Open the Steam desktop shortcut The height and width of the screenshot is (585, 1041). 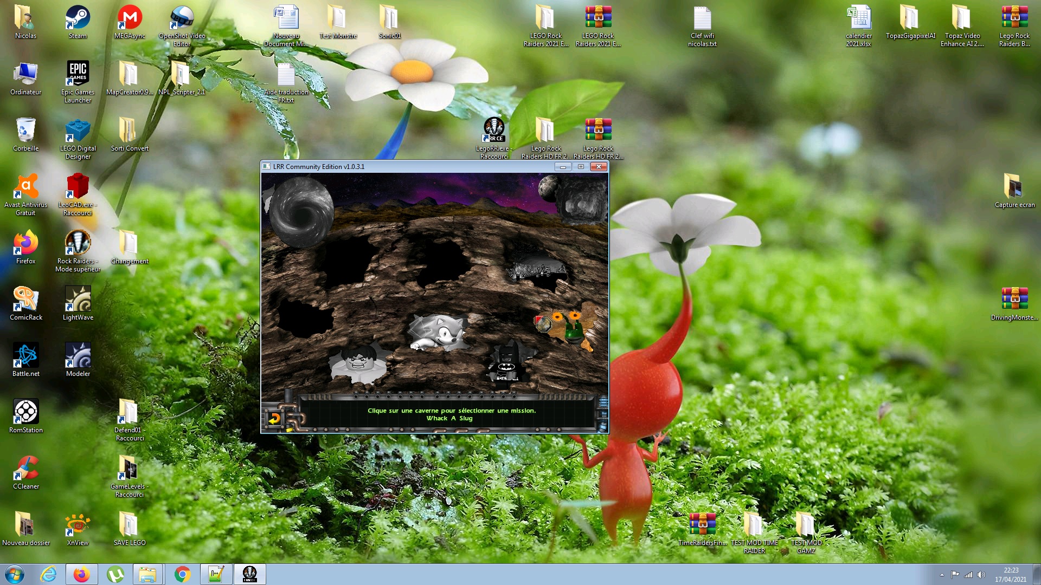click(78, 22)
